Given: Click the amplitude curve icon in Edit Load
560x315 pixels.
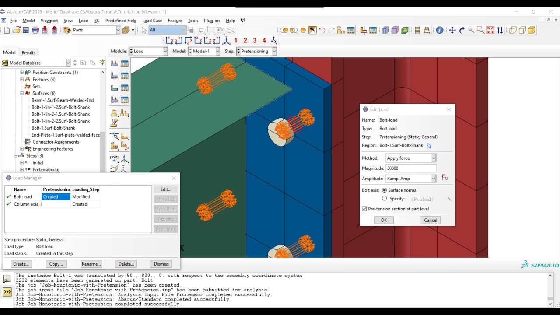Looking at the screenshot, I should click(445, 178).
